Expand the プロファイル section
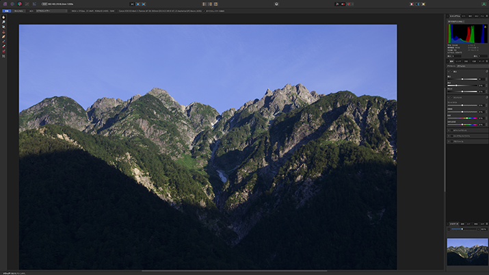This screenshot has width=489, height=275. (x=449, y=142)
